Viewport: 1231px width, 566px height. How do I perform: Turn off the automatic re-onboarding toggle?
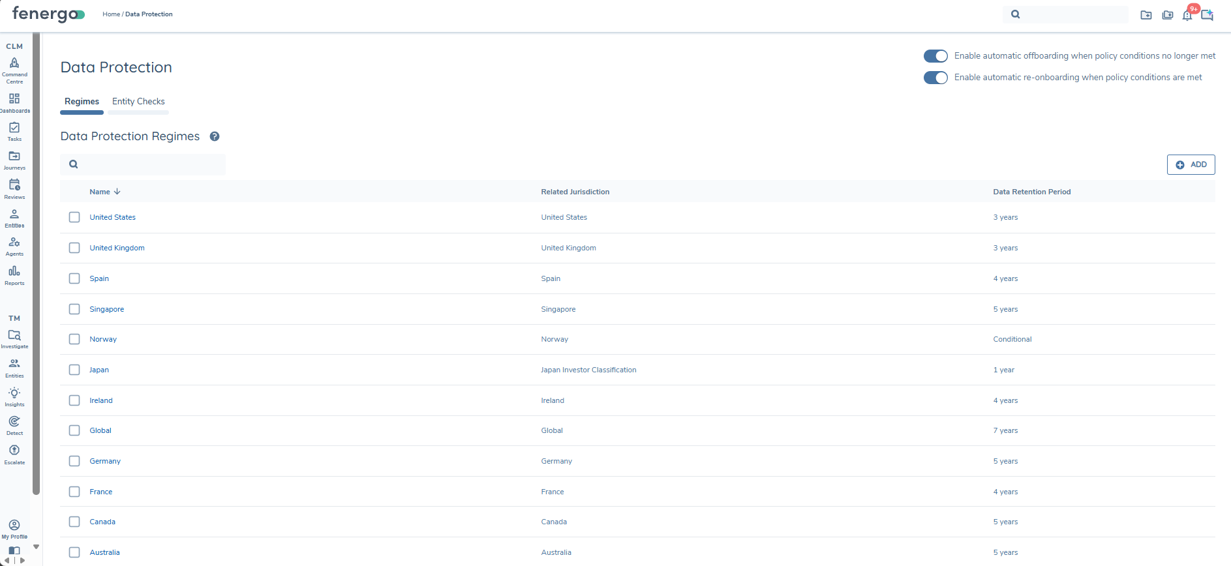[x=935, y=78]
